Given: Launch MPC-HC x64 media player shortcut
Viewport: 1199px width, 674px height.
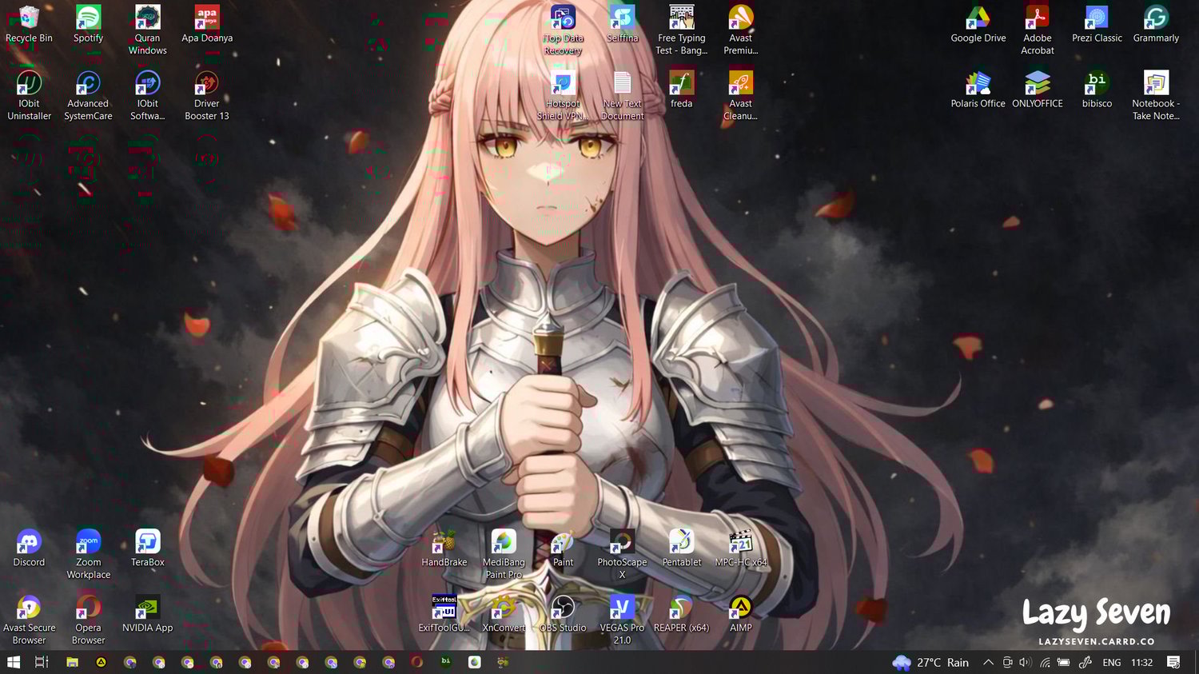Looking at the screenshot, I should [x=741, y=549].
